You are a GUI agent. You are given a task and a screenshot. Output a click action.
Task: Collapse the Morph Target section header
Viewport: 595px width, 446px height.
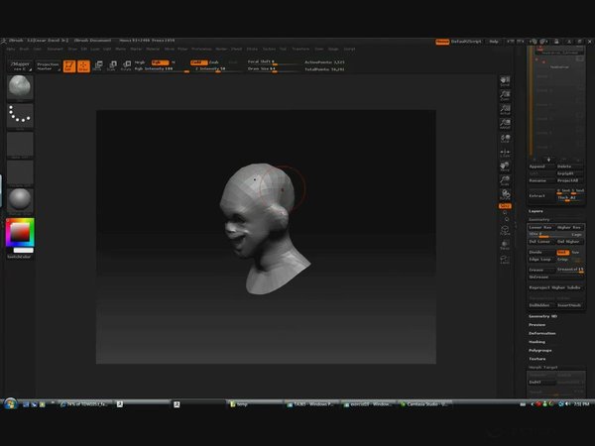pyautogui.click(x=543, y=368)
